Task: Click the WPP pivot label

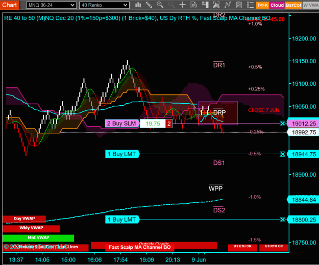Action: click(x=216, y=188)
